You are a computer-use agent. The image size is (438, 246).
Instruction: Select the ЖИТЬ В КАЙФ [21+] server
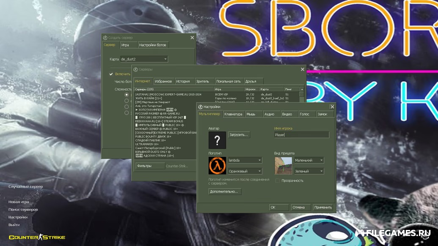(217, 98)
